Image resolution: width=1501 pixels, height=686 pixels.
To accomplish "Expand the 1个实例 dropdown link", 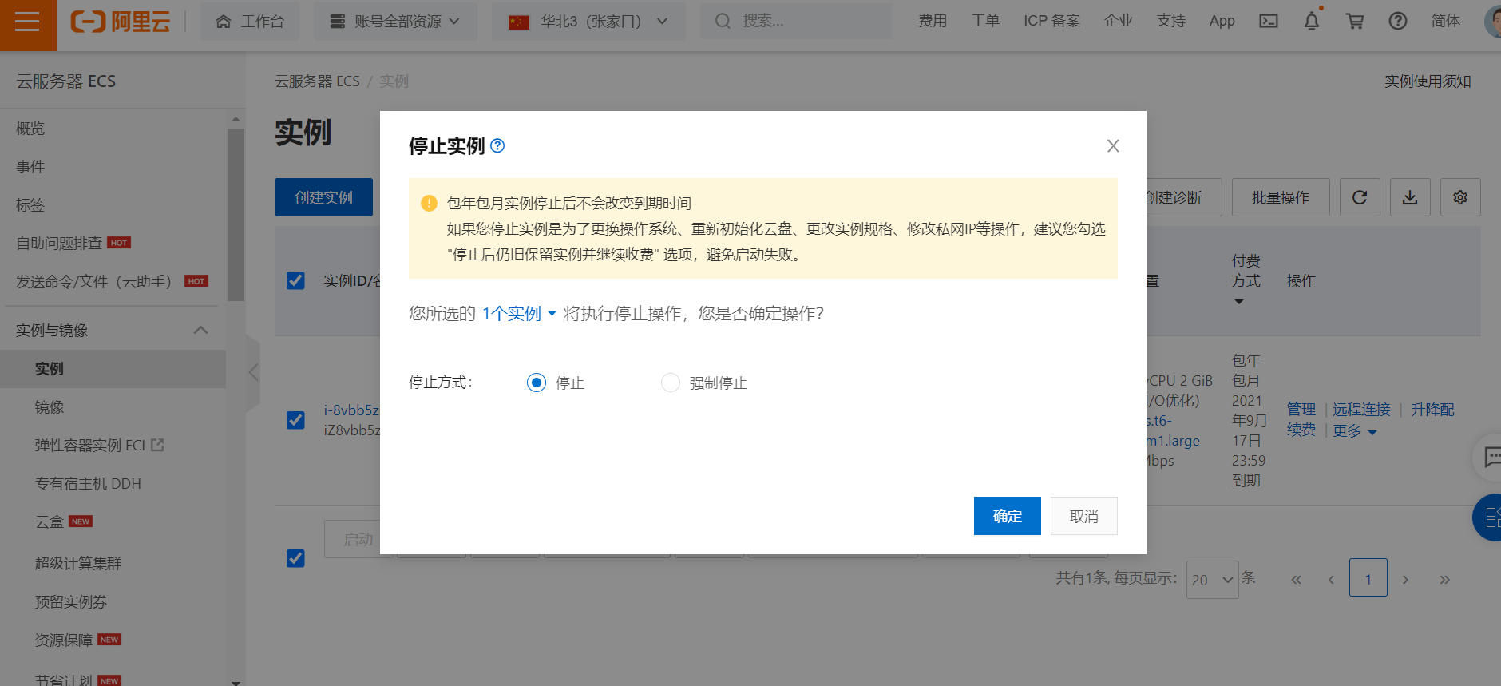I will [x=519, y=314].
